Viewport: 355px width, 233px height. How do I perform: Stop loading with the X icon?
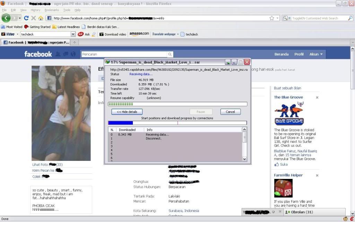point(34,18)
